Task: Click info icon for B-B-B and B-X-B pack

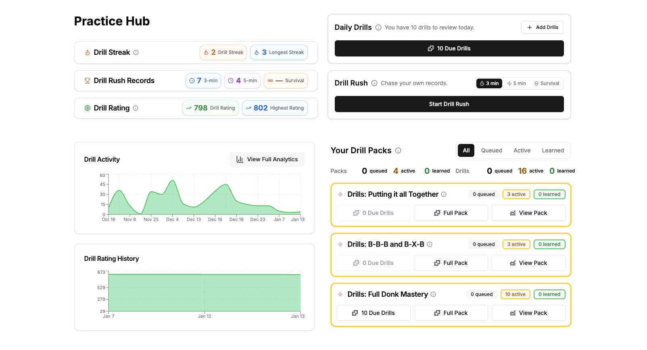Action: 430,244
